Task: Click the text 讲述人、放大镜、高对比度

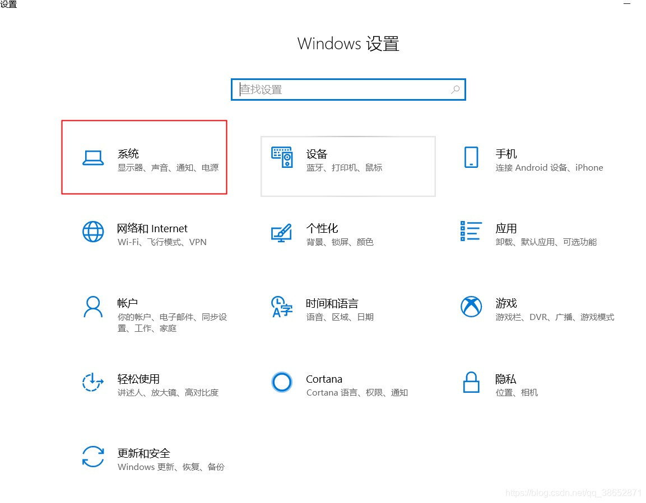Action: click(x=168, y=392)
